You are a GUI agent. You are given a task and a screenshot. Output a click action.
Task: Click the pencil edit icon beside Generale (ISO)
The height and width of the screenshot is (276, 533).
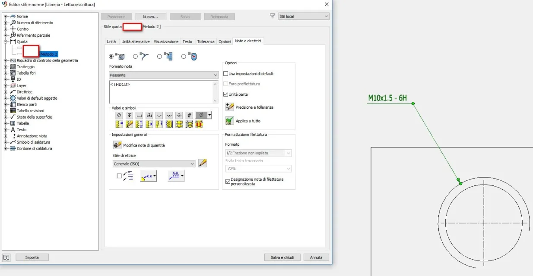(203, 163)
